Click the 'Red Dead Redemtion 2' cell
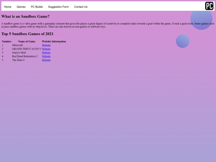This screenshot has height=162, width=216. coord(25,56)
